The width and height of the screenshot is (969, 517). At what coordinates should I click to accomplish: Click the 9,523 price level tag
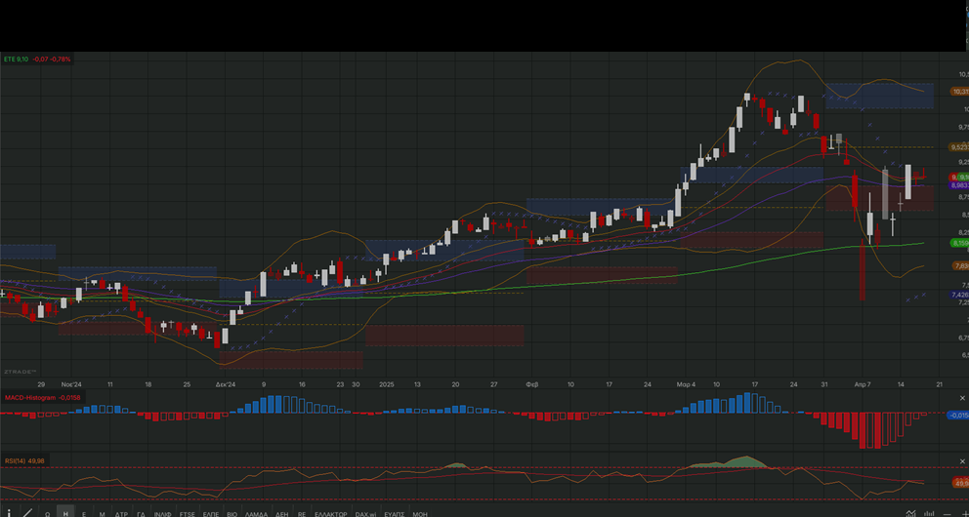(959, 147)
